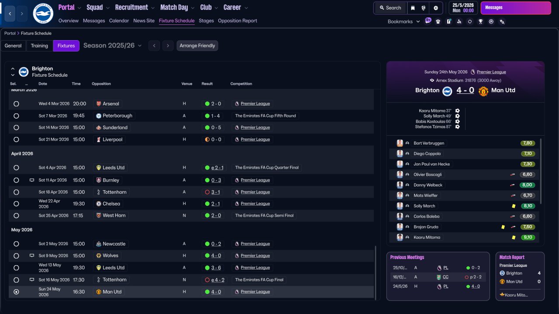Viewport: 559px width, 314px height.
Task: Go to previous season with left chevron
Action: [154, 46]
